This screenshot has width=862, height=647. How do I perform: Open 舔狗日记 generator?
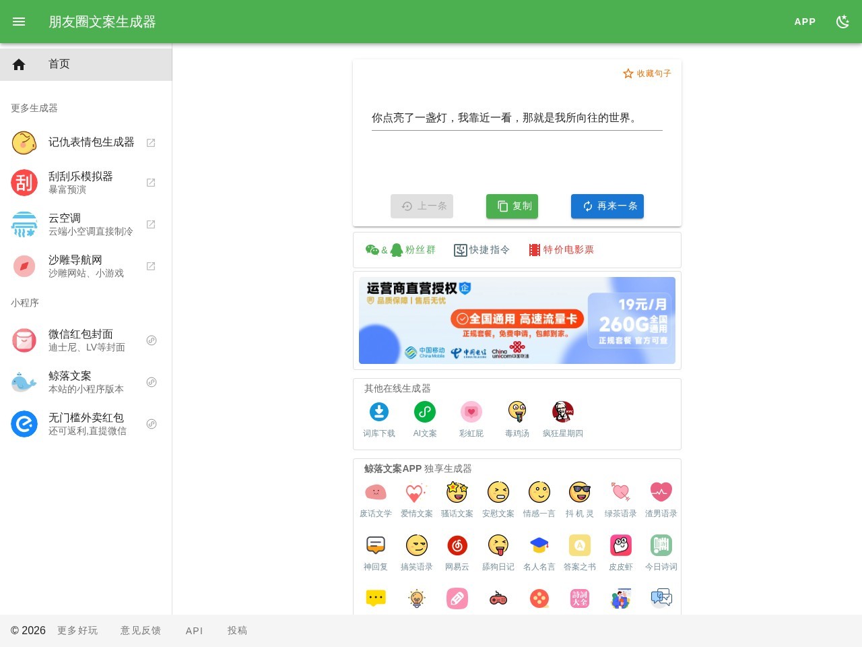[x=498, y=553]
